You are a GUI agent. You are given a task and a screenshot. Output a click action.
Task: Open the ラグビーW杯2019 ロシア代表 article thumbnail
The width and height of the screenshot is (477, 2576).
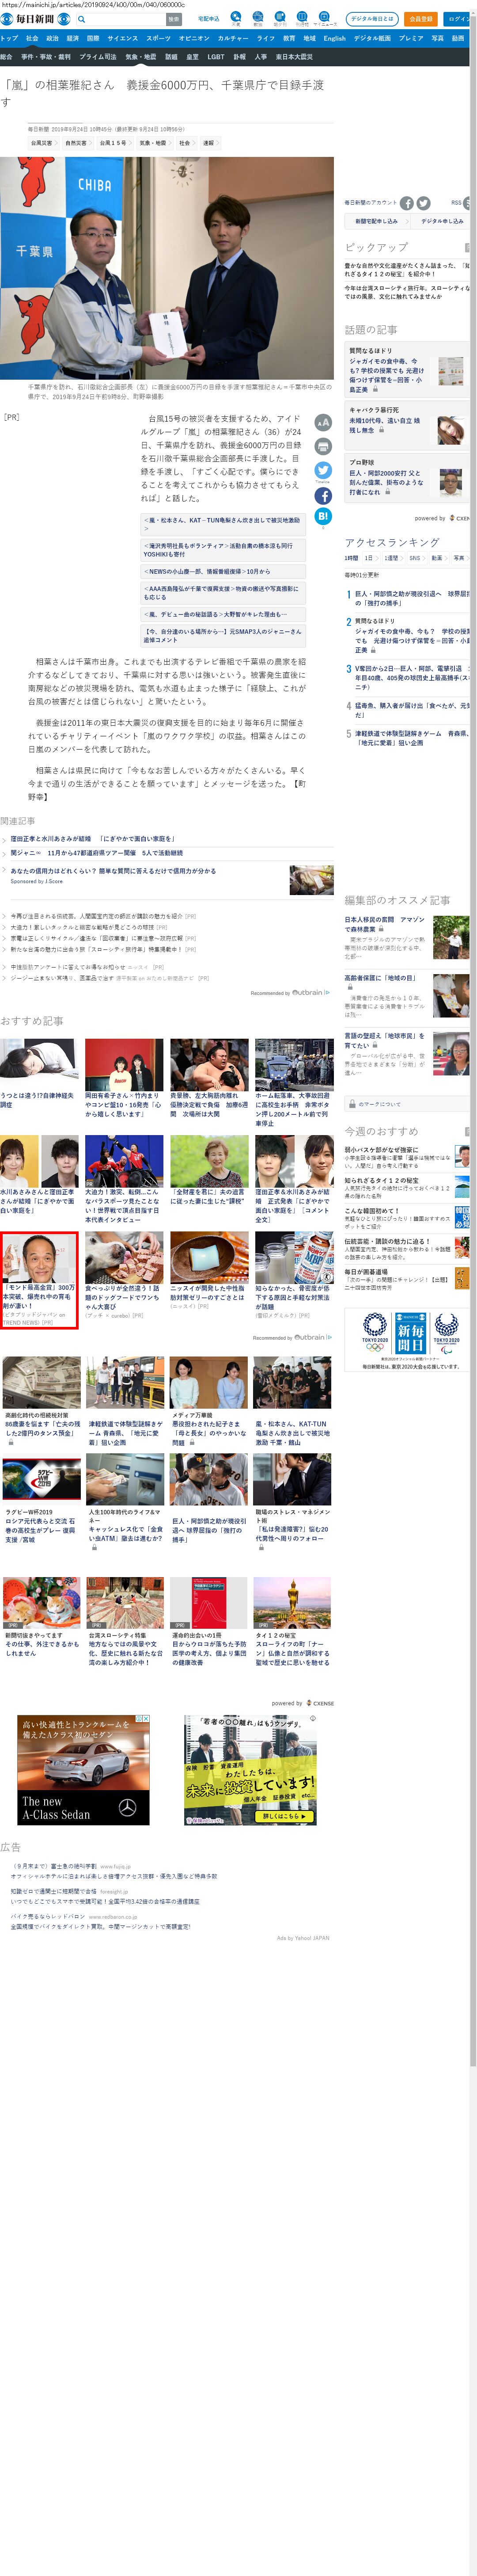pyautogui.click(x=42, y=1480)
